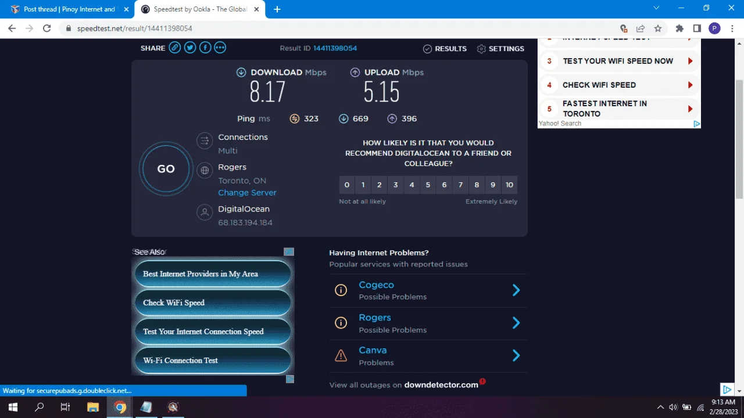The height and width of the screenshot is (418, 744).
Task: Open the Windows Start menu
Action: click(x=13, y=407)
